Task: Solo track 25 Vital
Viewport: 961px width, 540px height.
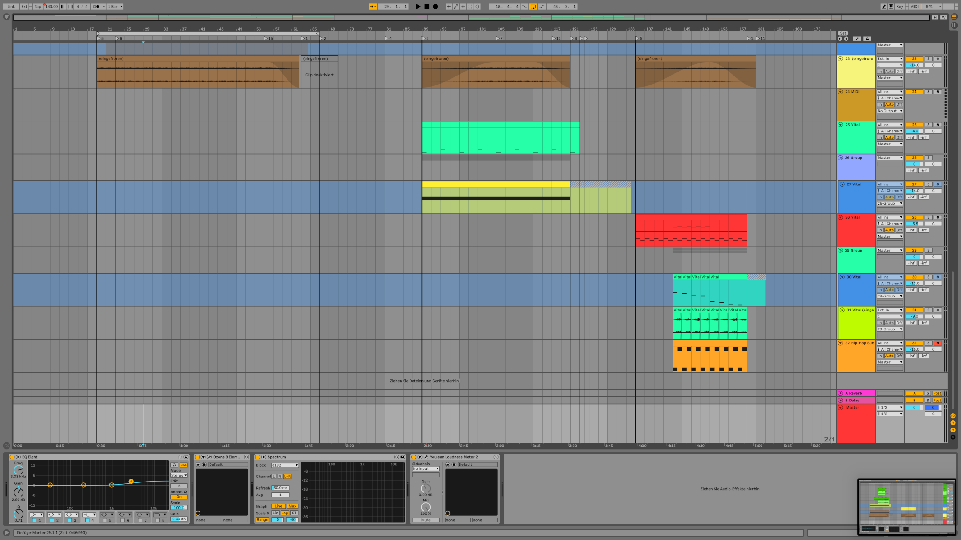Action: (x=928, y=125)
